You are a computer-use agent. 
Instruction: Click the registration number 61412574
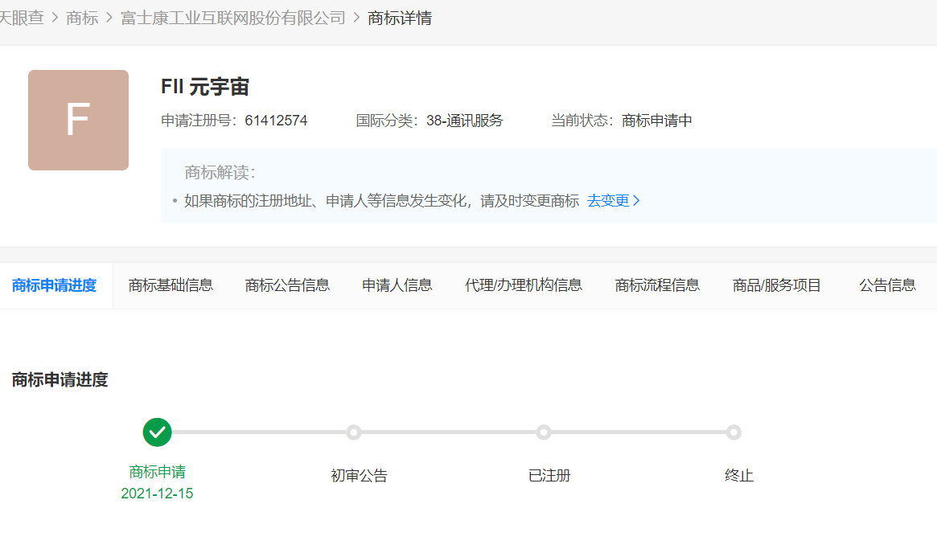[276, 121]
